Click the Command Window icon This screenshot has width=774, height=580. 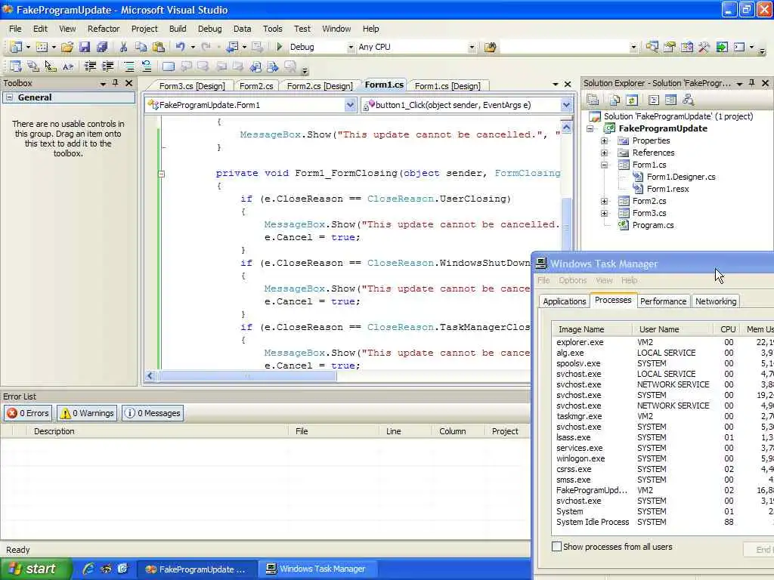(739, 48)
